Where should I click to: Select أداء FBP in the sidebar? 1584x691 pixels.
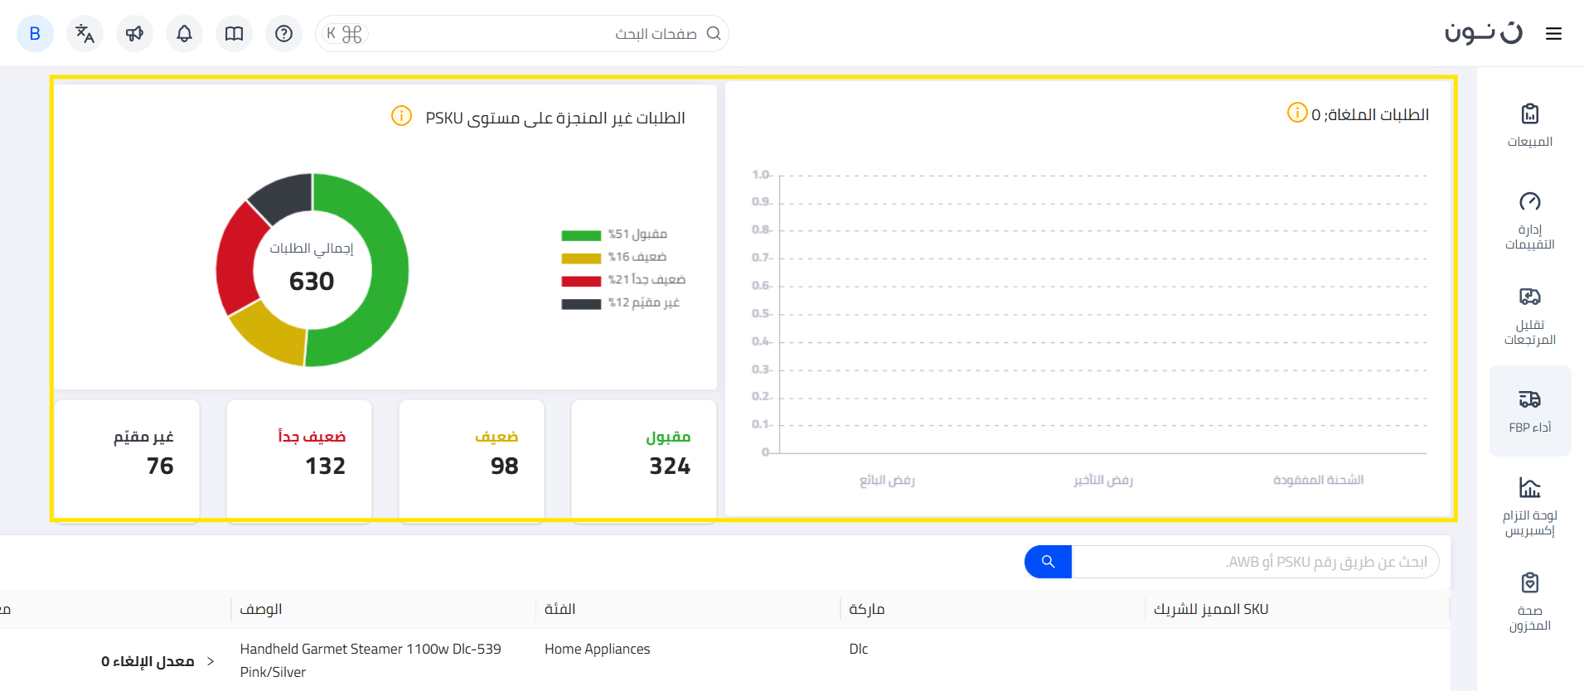click(x=1530, y=411)
